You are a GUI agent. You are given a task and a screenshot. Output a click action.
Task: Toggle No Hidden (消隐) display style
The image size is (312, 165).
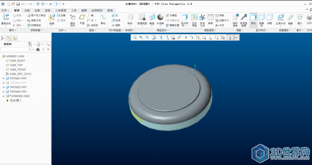point(269,19)
